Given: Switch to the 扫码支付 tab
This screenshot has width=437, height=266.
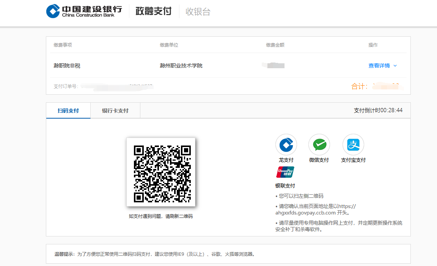Looking at the screenshot, I should pyautogui.click(x=68, y=111).
